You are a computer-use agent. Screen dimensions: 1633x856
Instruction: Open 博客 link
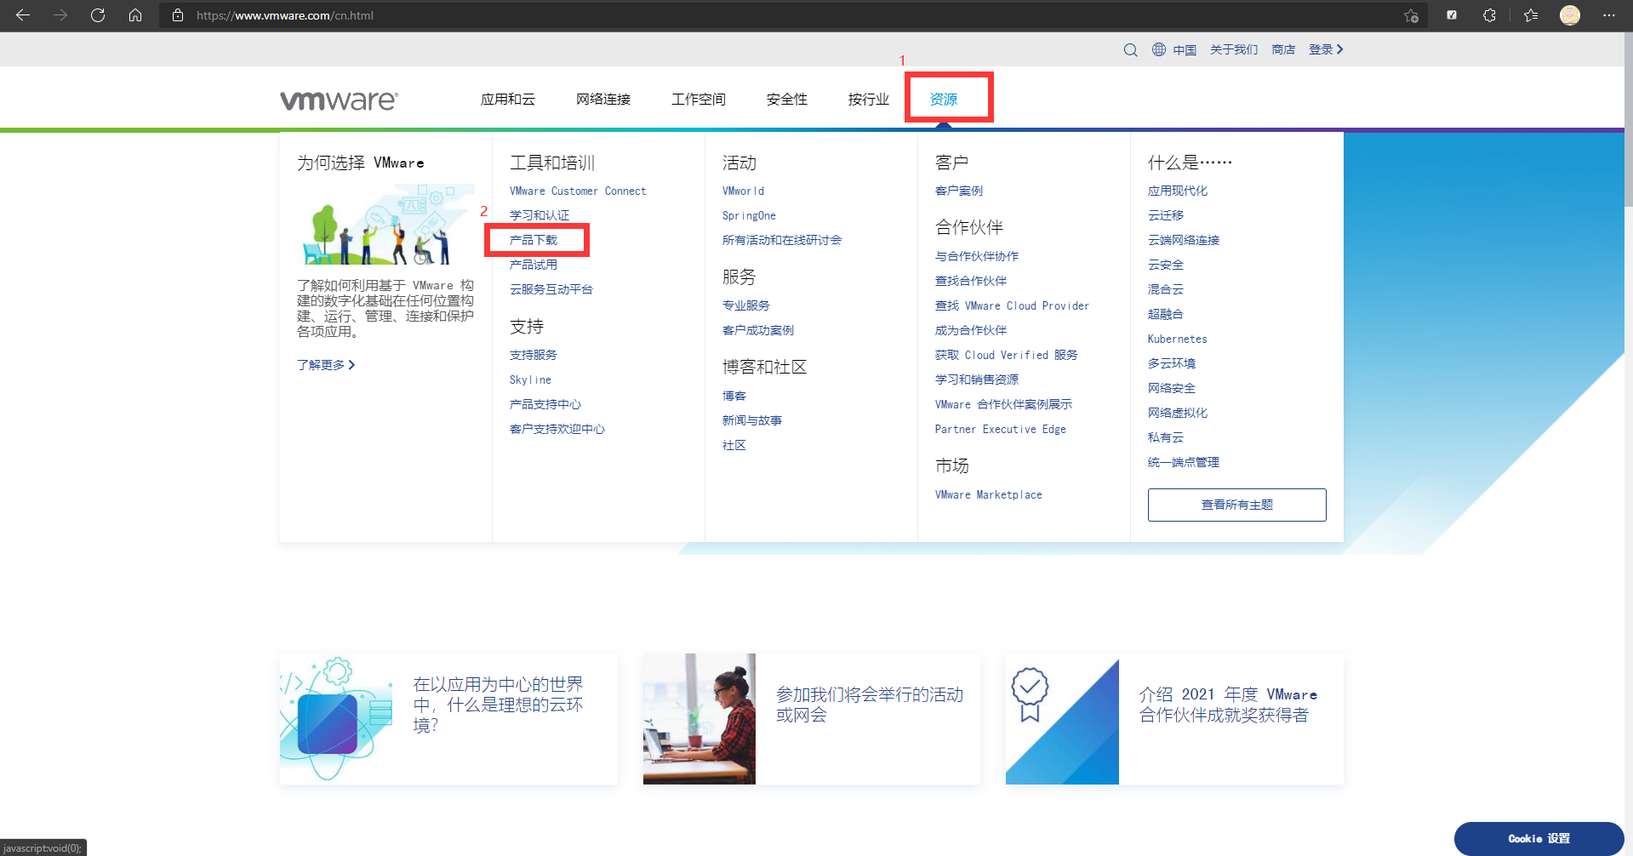click(734, 397)
